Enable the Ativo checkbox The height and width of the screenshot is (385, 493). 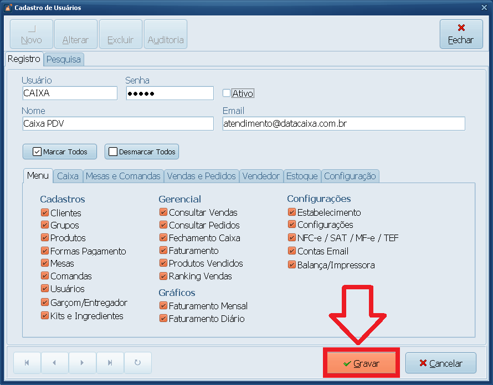point(227,93)
